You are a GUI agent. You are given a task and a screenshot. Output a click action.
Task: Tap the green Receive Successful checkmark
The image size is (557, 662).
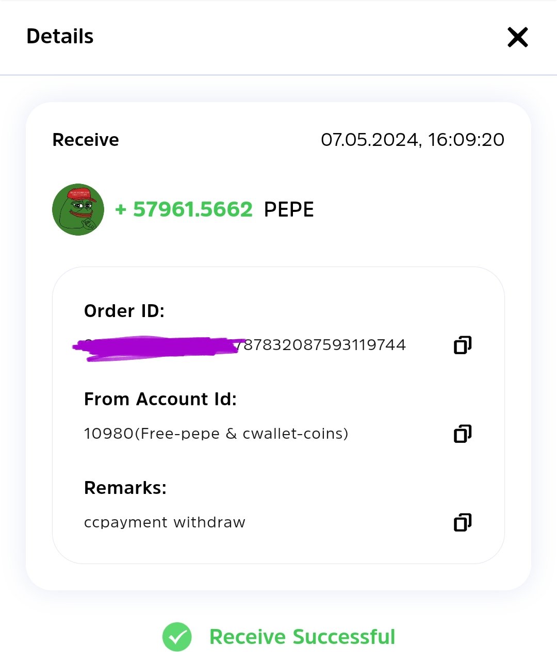pos(177,637)
